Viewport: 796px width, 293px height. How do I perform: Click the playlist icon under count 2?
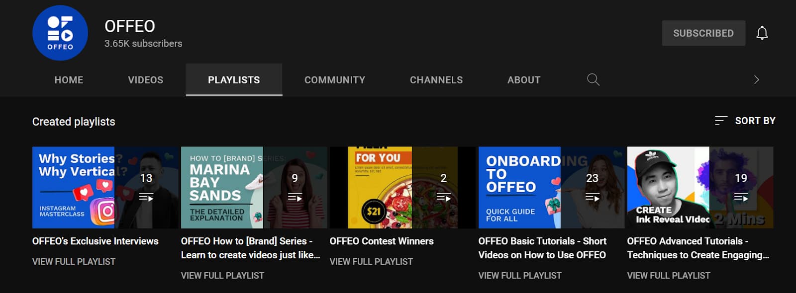(443, 198)
